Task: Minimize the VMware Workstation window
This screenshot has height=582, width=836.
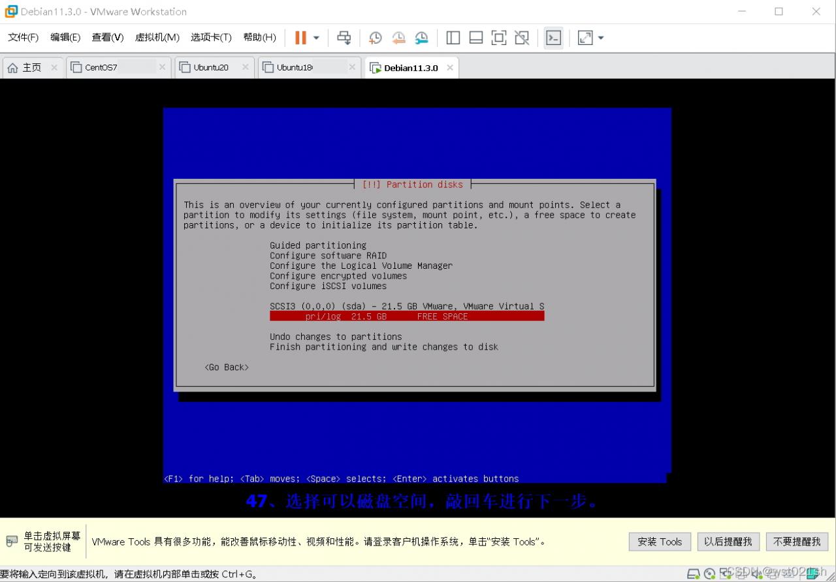Action: click(x=742, y=11)
